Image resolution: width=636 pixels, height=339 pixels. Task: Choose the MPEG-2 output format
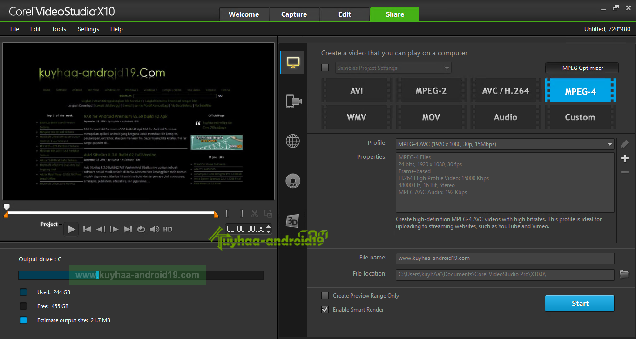click(x=431, y=91)
